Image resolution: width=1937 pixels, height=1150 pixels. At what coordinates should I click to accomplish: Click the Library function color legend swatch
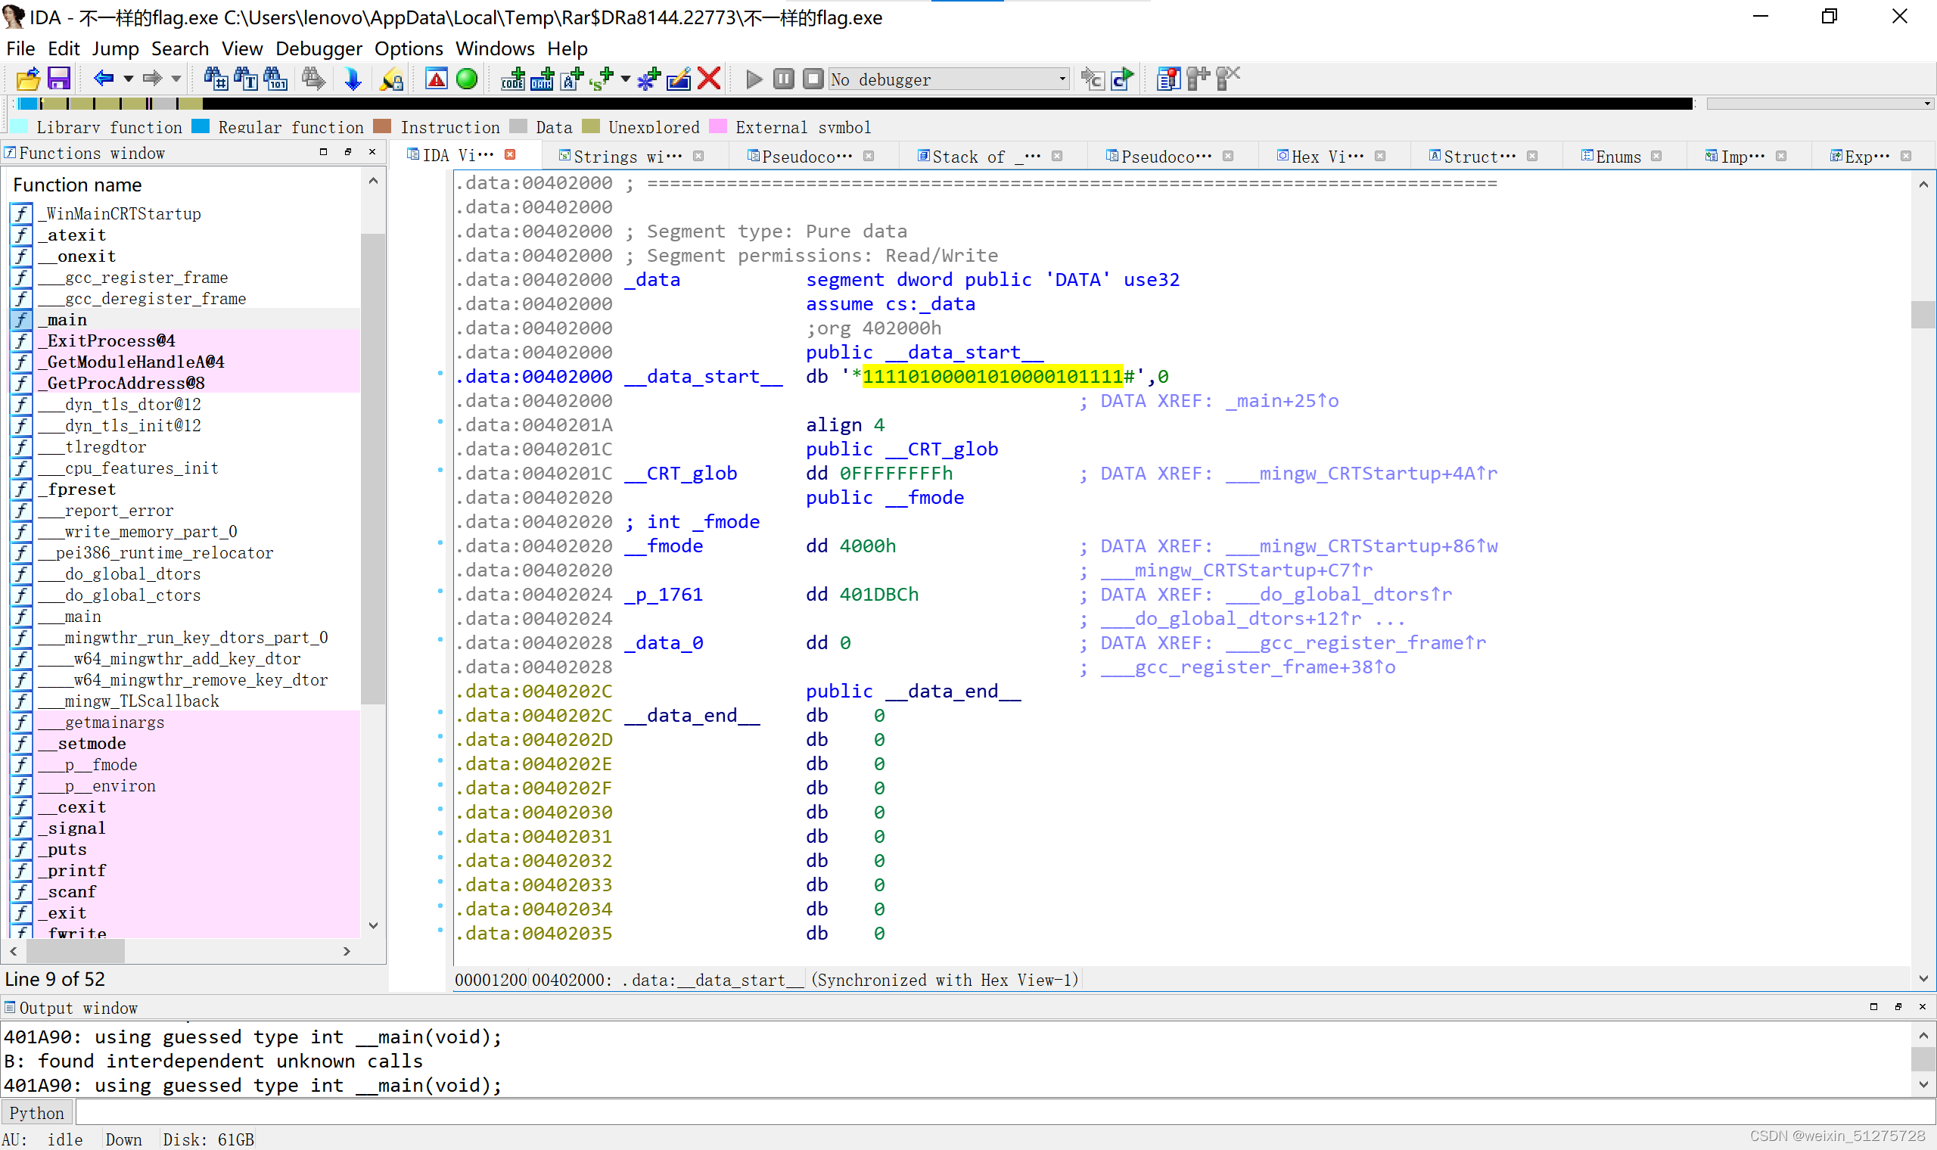[20, 126]
